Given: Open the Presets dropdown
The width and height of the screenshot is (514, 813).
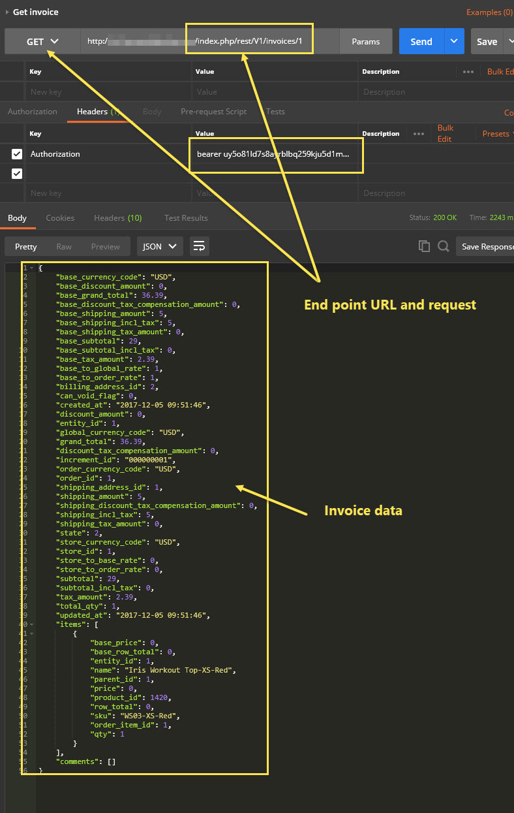Looking at the screenshot, I should pyautogui.click(x=496, y=133).
